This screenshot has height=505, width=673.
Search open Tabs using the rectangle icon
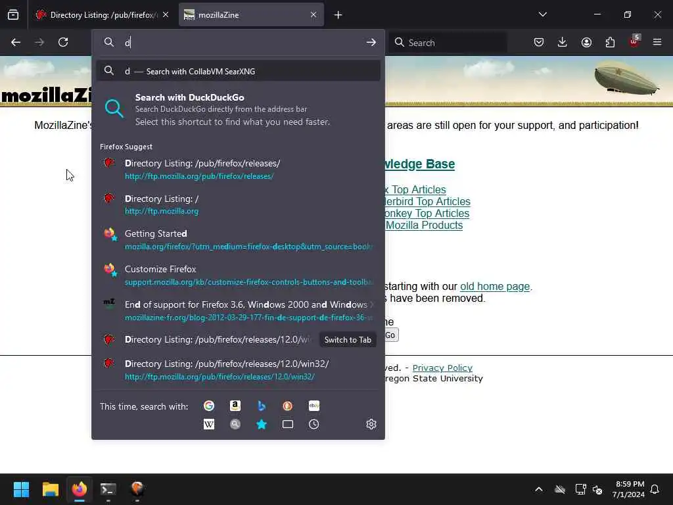click(x=288, y=424)
